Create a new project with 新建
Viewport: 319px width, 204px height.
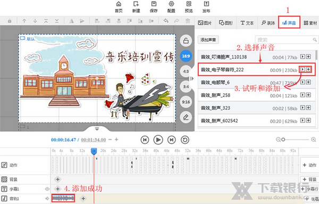click(x=136, y=6)
